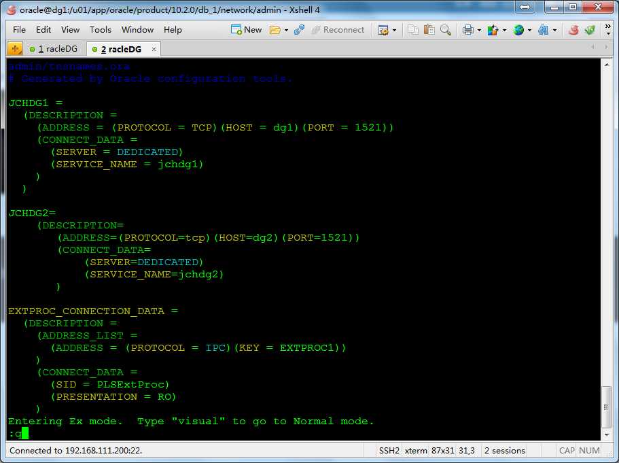Expand the globe encoding dropdown arrow
Screen dimensions: 619x463
[529, 30]
